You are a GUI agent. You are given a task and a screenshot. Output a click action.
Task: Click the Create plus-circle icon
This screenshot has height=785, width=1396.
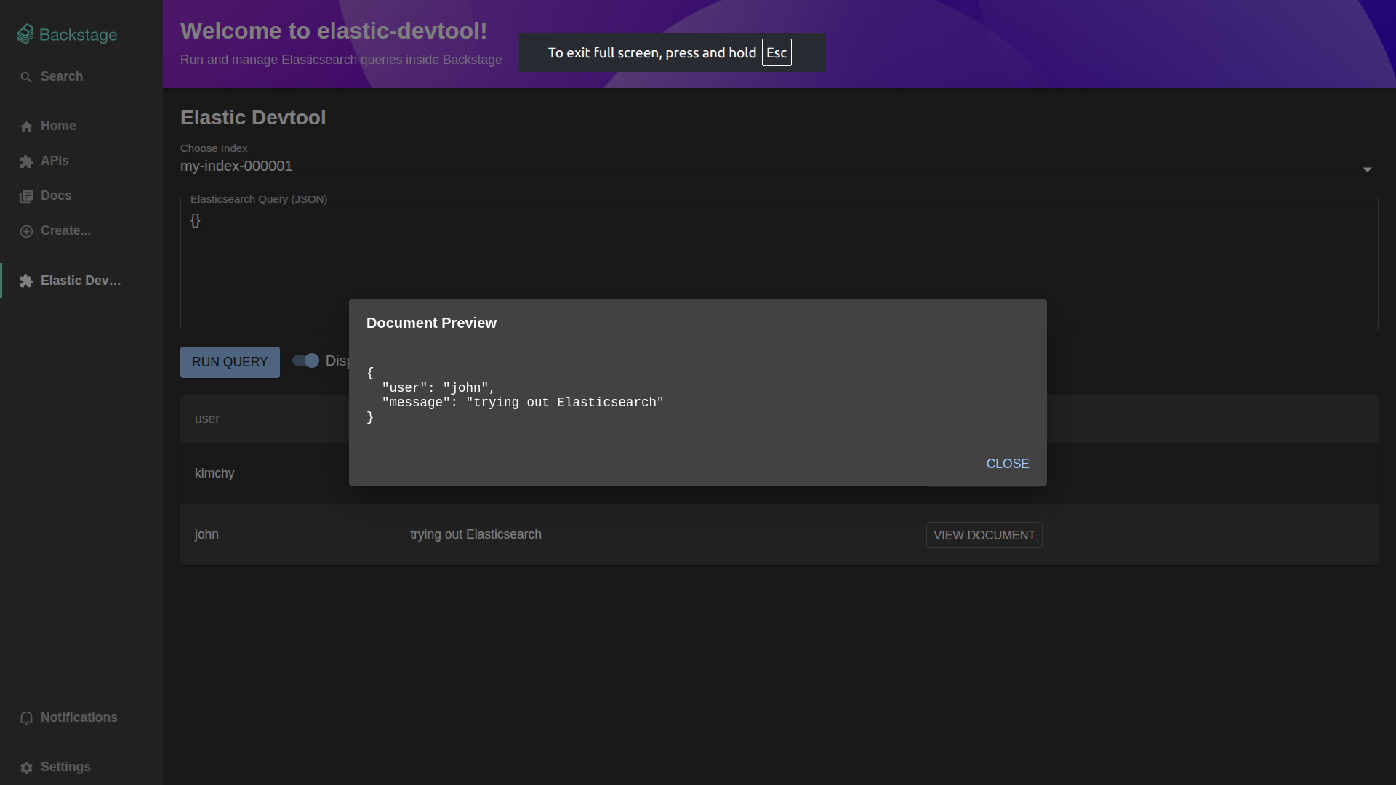[x=26, y=231]
